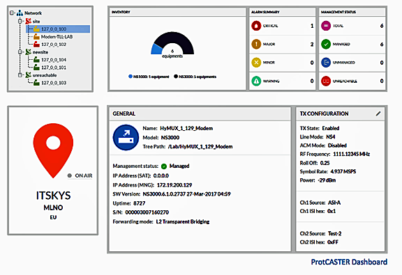Image resolution: width=402 pixels, height=275 pixels.
Task: Select the 127_0_0_104 tree node
Action: [x=54, y=60]
